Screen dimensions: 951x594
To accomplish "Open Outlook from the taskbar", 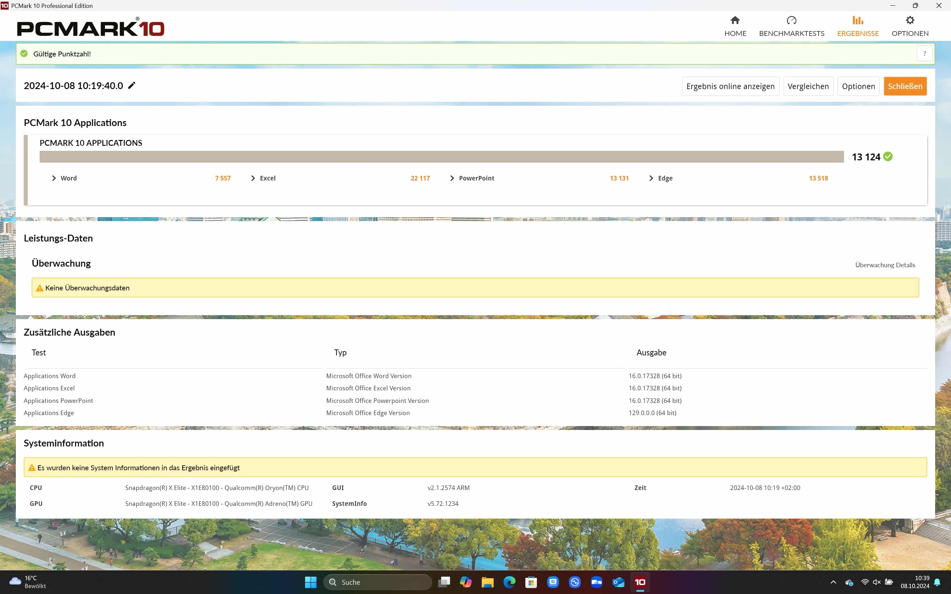I will click(618, 582).
